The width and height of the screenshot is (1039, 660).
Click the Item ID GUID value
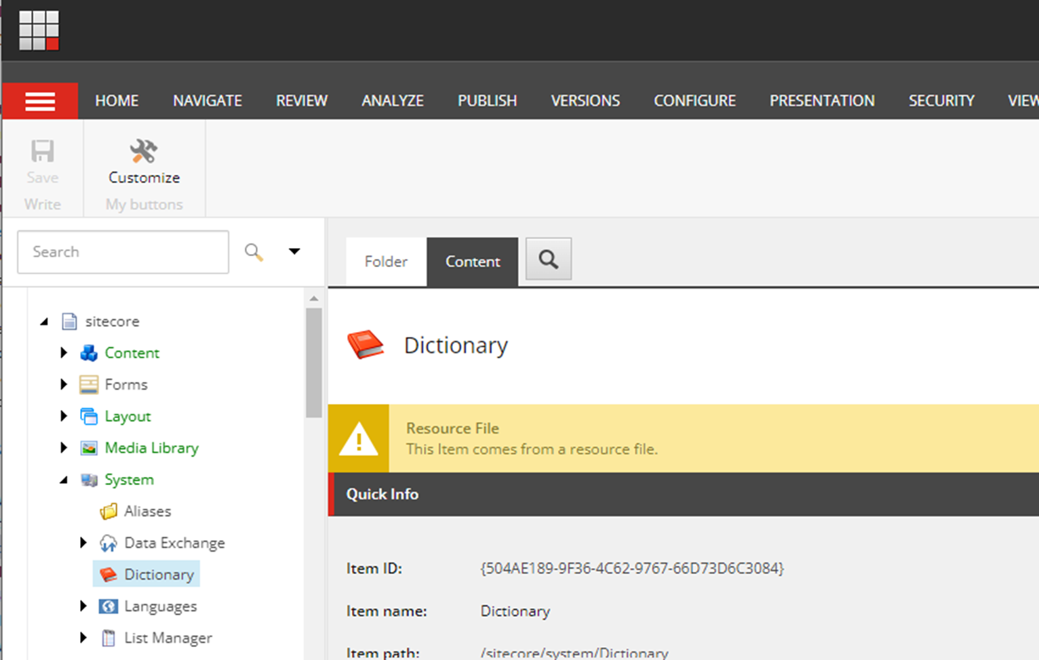(x=632, y=569)
